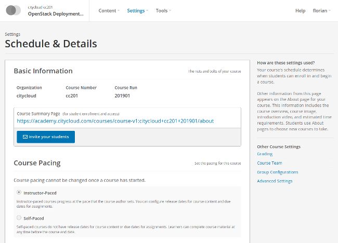Click the Course Summary Page label
The image size is (338, 243).
point(38,114)
